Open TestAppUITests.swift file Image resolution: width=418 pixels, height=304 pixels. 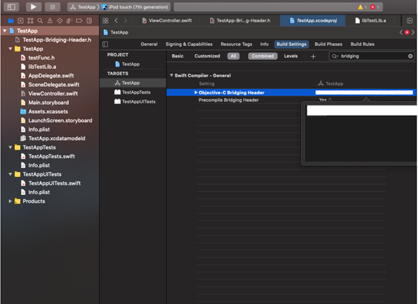[51, 183]
